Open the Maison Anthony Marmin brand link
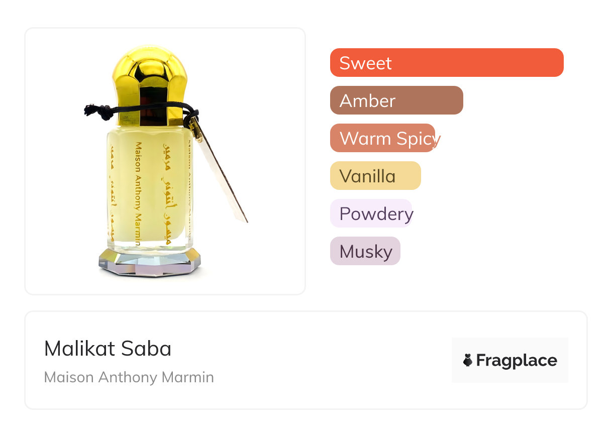The image size is (612, 434). [x=129, y=377]
